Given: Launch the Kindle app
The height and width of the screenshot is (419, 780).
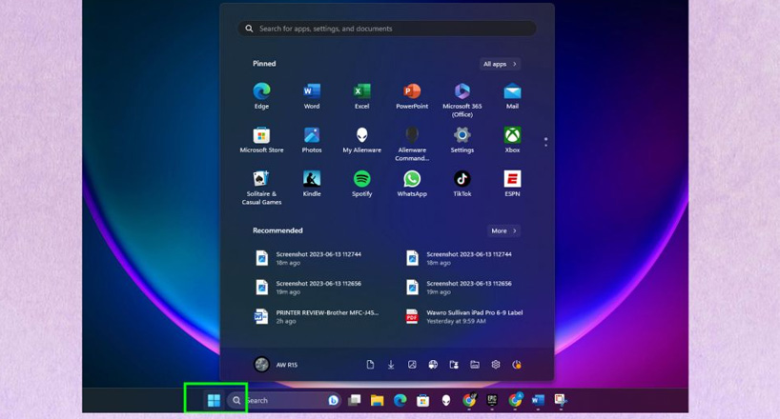Looking at the screenshot, I should tap(312, 184).
